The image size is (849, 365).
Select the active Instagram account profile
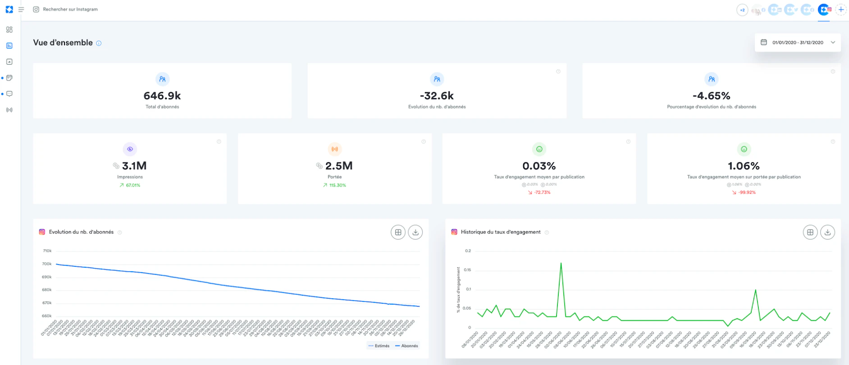coord(825,9)
